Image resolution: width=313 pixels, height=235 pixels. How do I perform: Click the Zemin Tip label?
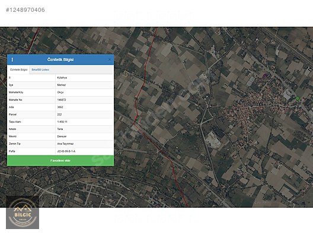pos(15,144)
